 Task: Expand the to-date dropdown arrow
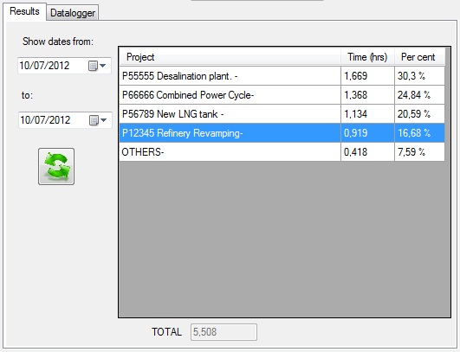(103, 120)
